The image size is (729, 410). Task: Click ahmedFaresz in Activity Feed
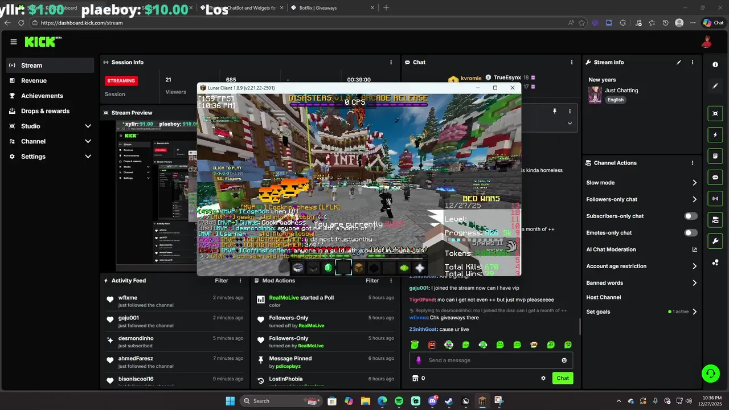pos(136,359)
